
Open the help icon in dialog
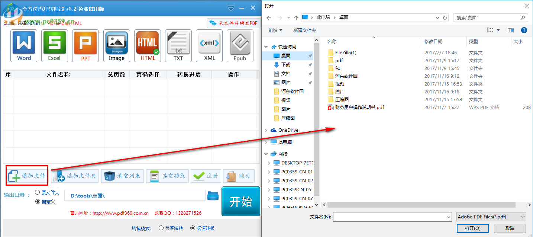pos(524,30)
